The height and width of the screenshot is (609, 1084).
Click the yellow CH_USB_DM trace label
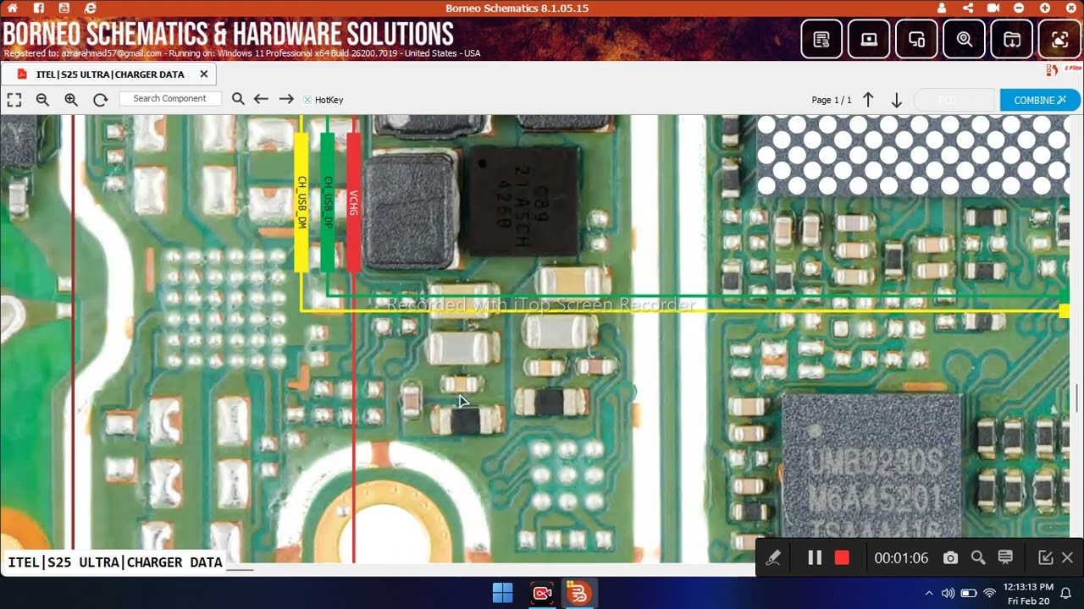pos(301,202)
